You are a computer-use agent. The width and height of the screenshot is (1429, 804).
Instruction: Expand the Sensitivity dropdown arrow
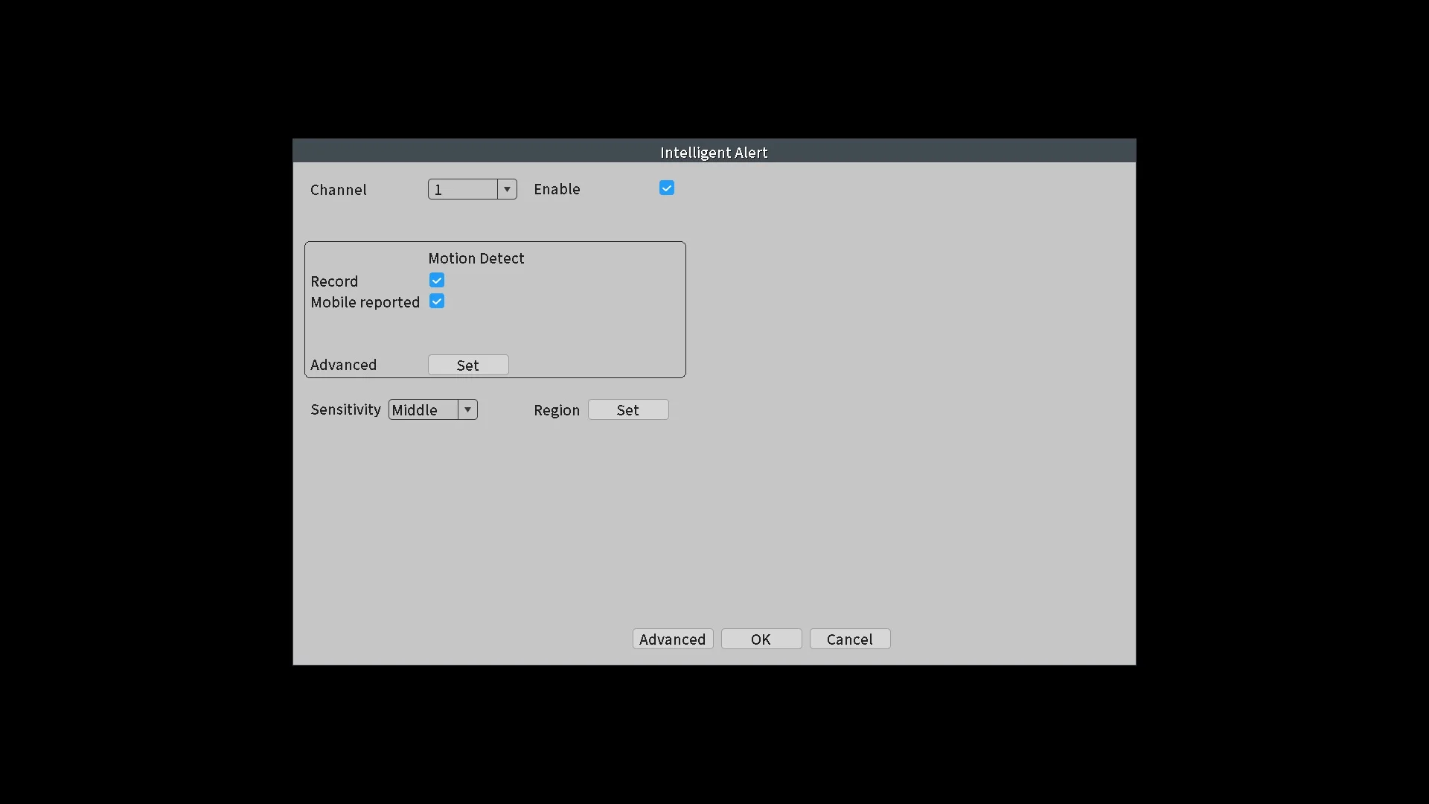[467, 409]
